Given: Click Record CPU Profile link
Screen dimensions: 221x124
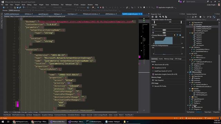Looking at the screenshot, I should (160, 86).
